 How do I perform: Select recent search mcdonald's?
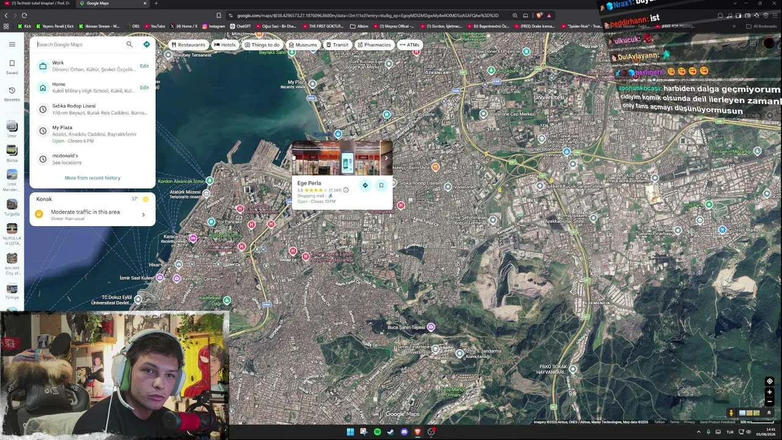click(x=92, y=159)
